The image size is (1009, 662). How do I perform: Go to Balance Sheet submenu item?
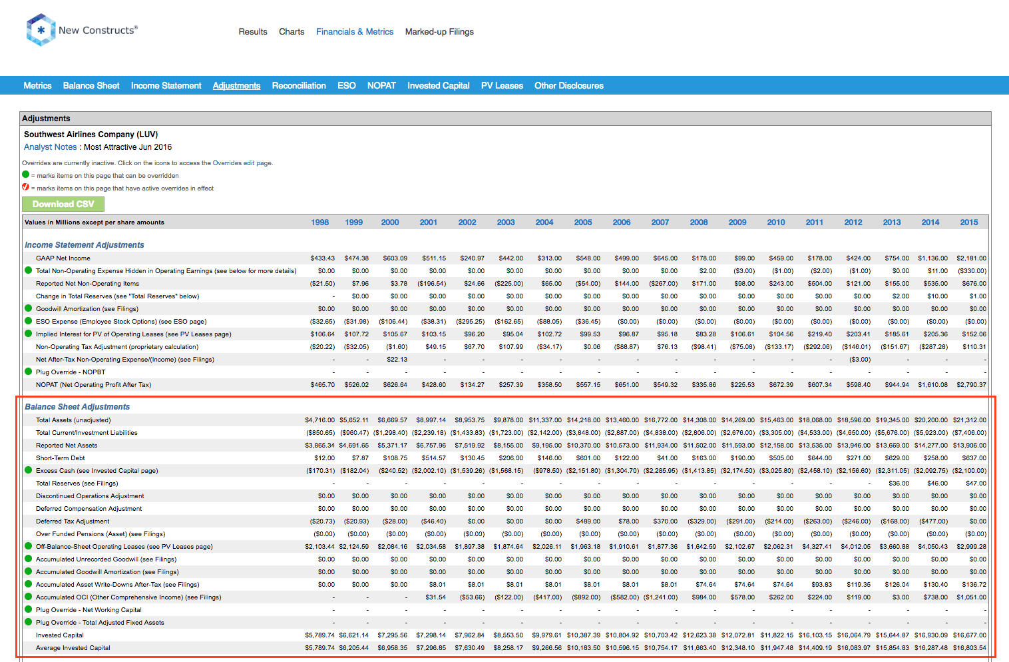pyautogui.click(x=91, y=85)
